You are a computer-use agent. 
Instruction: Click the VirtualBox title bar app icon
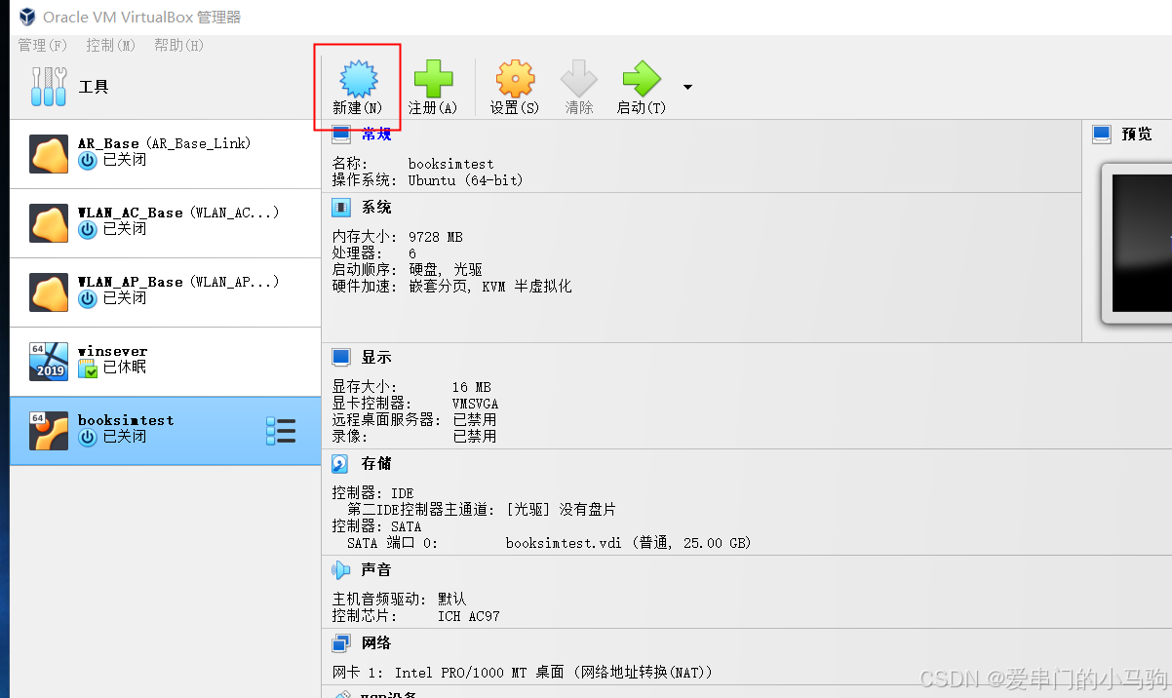[x=27, y=17]
